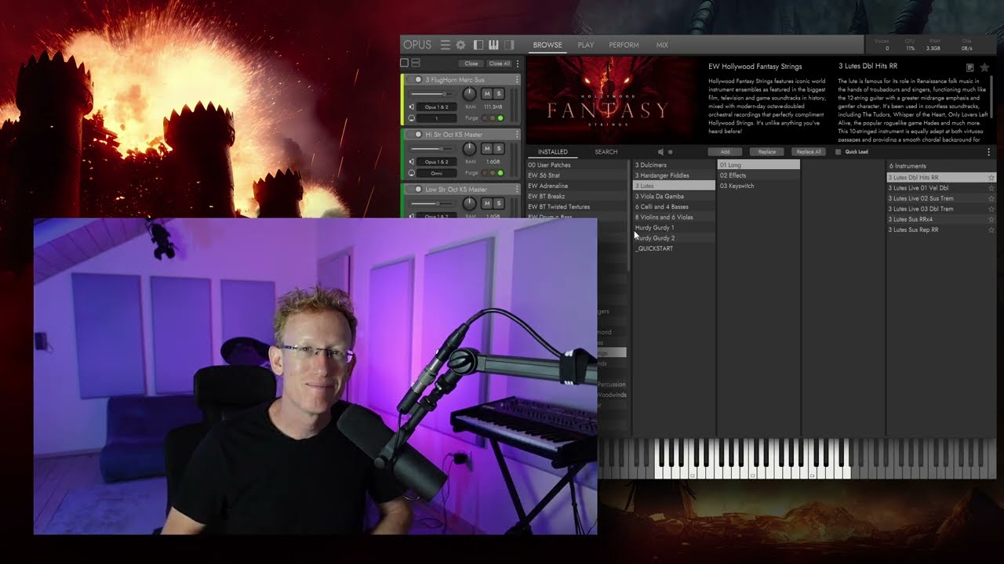Screen dimensions: 1004x564
Task: Select Hurdy Gurdy 1 folder
Action: point(674,228)
